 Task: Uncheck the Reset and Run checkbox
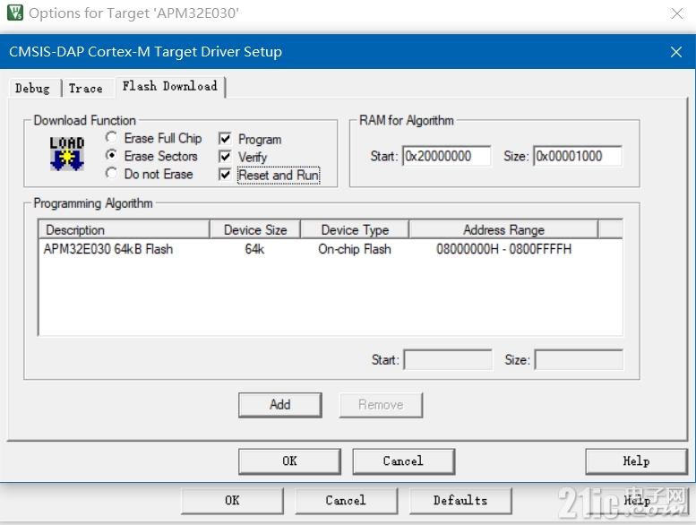(x=225, y=175)
